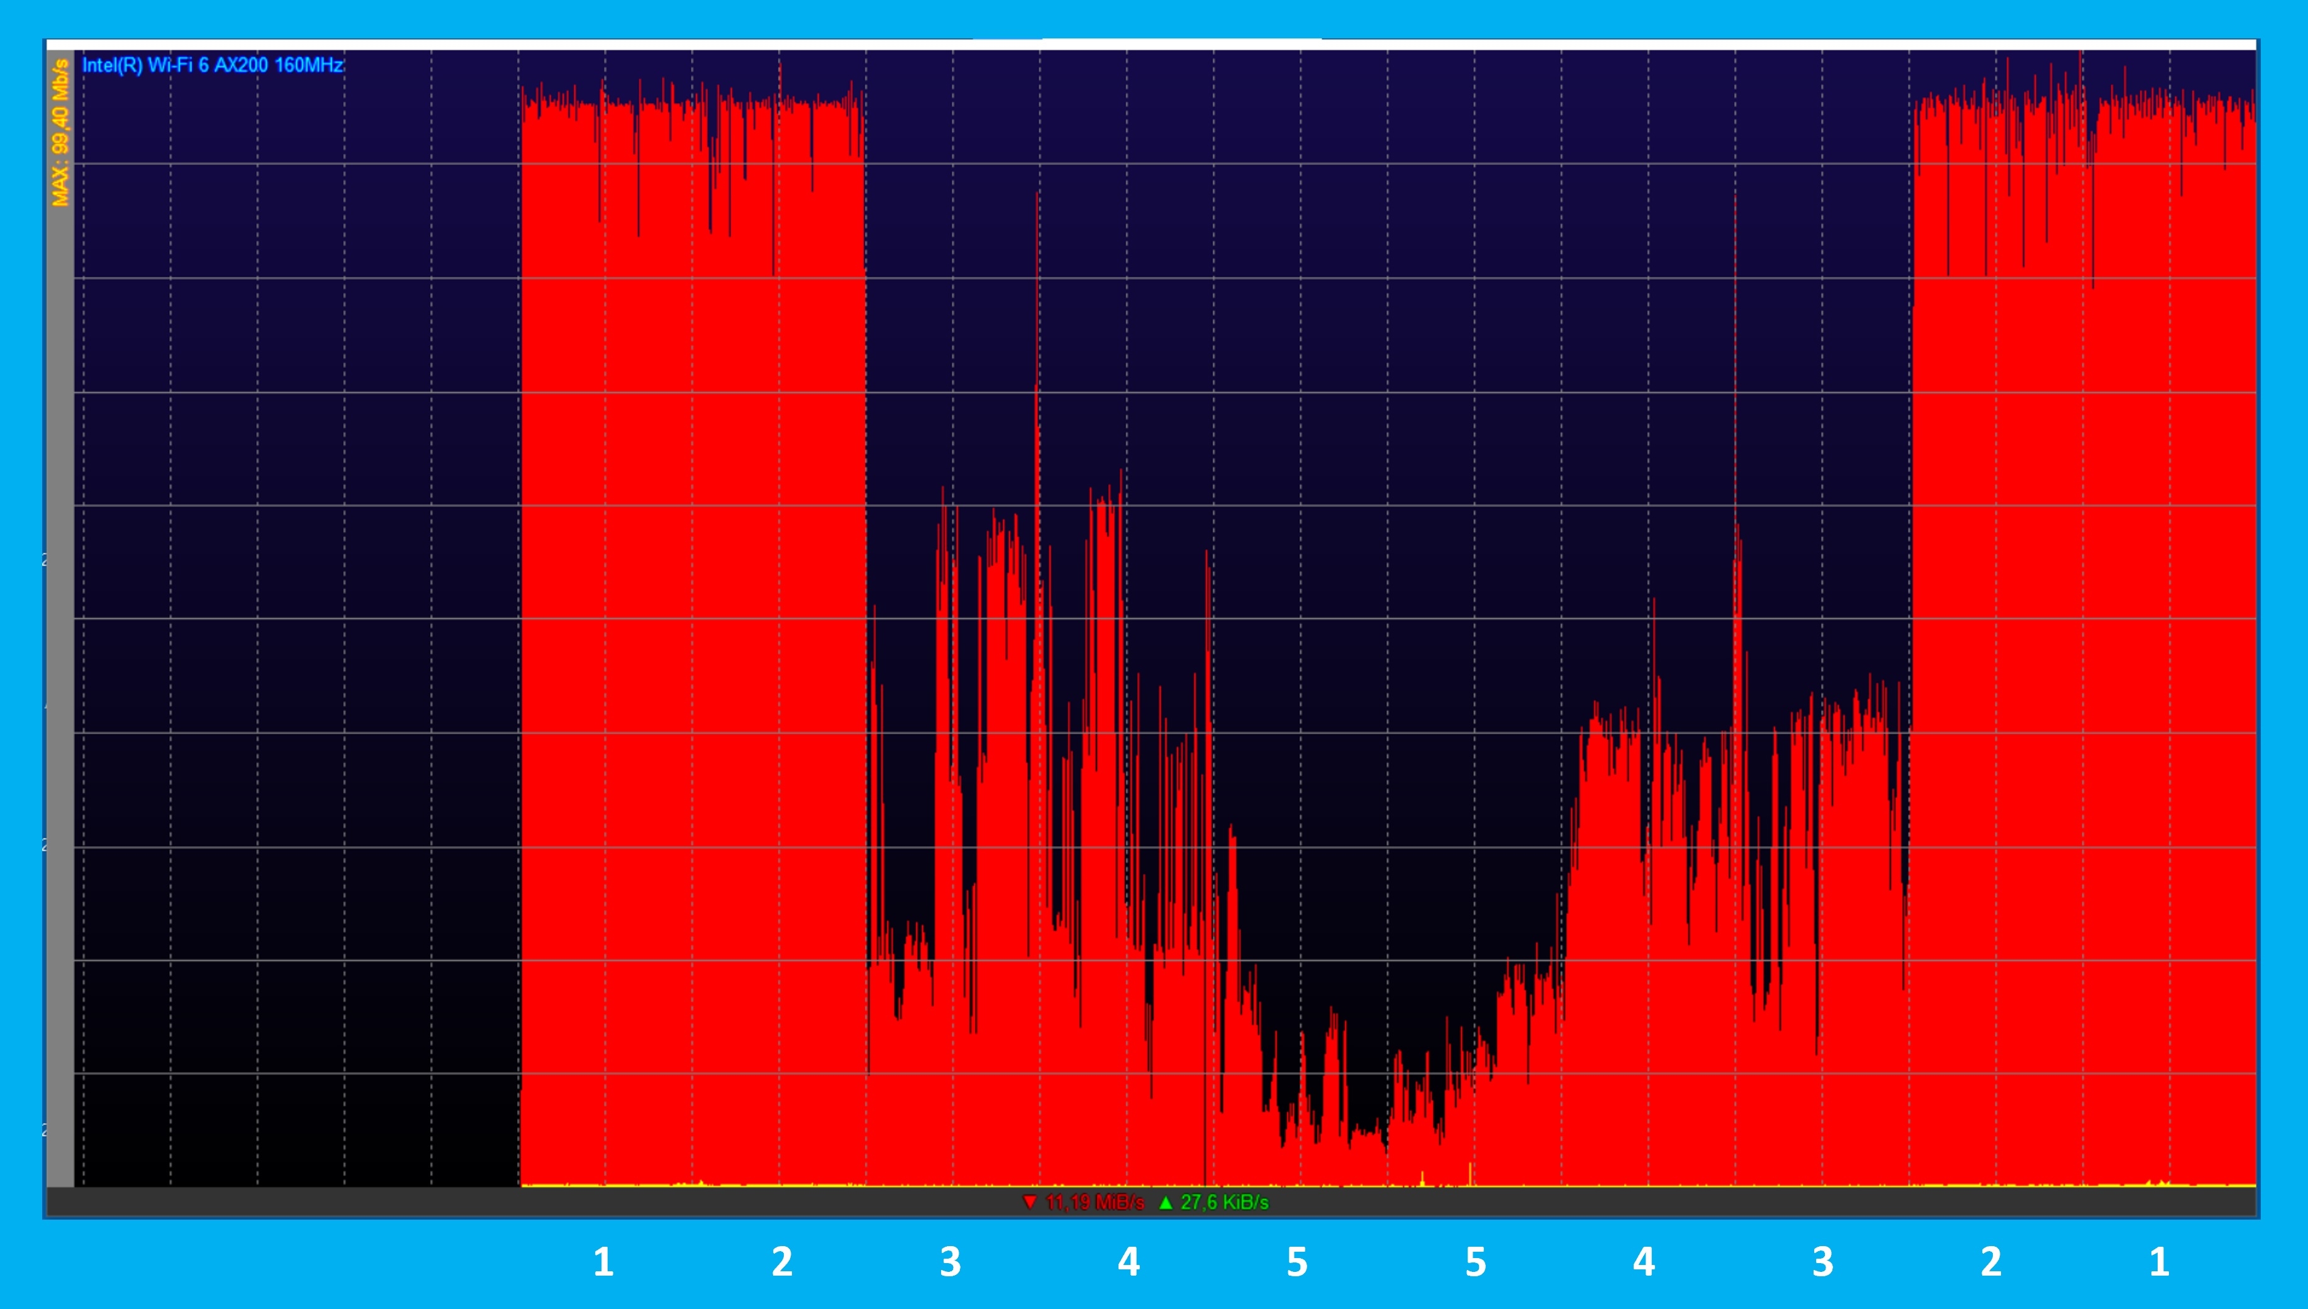Image resolution: width=2308 pixels, height=1309 pixels.
Task: Click the green upload arrow icon
Action: (x=1165, y=1202)
